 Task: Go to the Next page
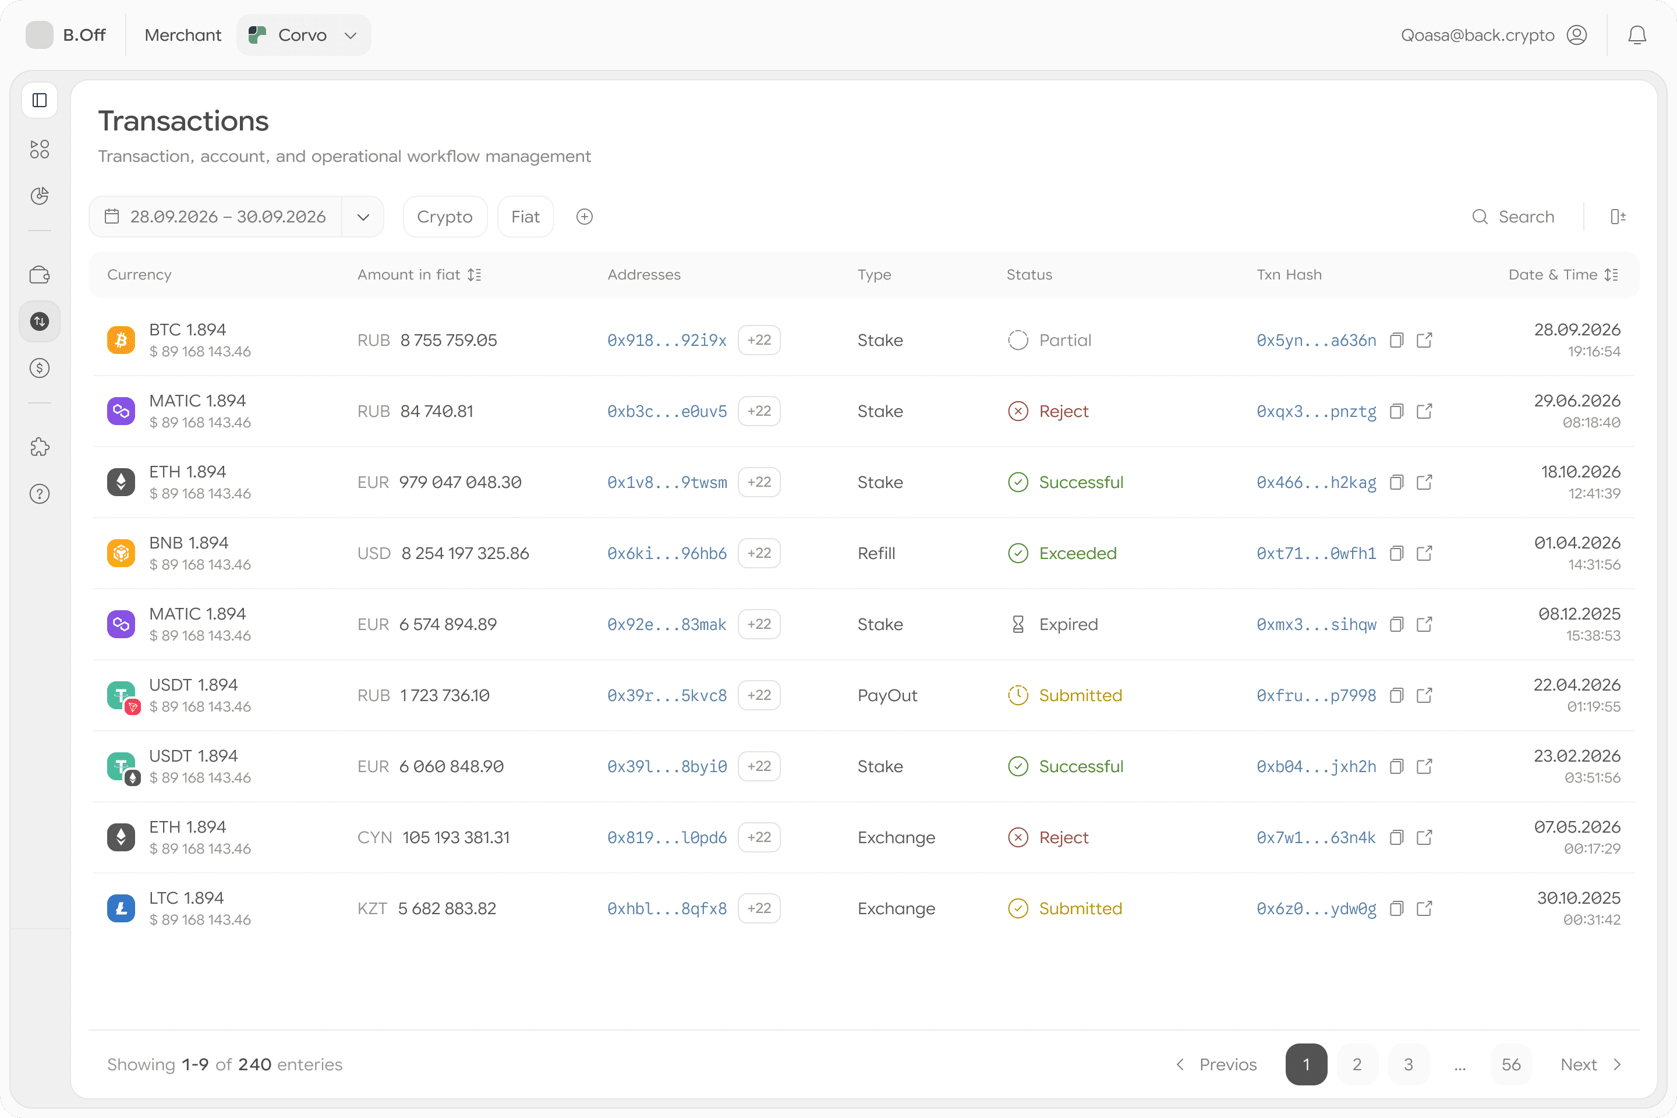pos(1591,1064)
